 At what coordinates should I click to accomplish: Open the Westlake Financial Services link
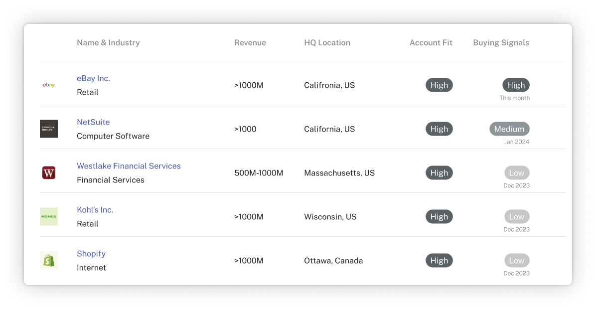click(x=129, y=166)
